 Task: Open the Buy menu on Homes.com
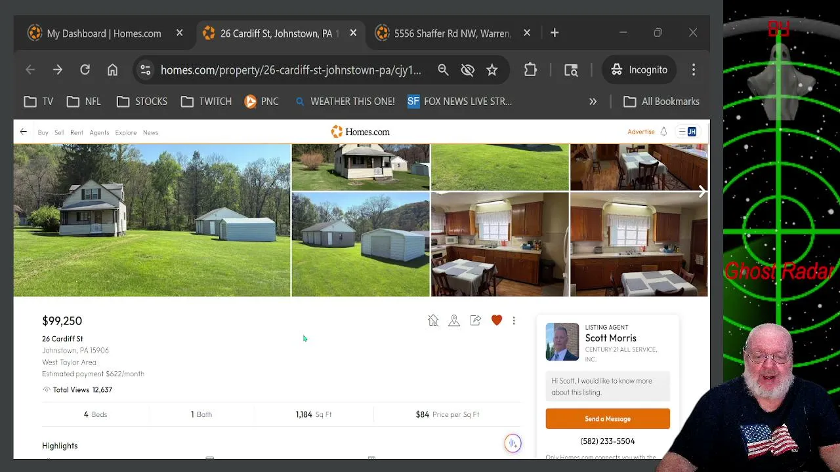coord(43,132)
